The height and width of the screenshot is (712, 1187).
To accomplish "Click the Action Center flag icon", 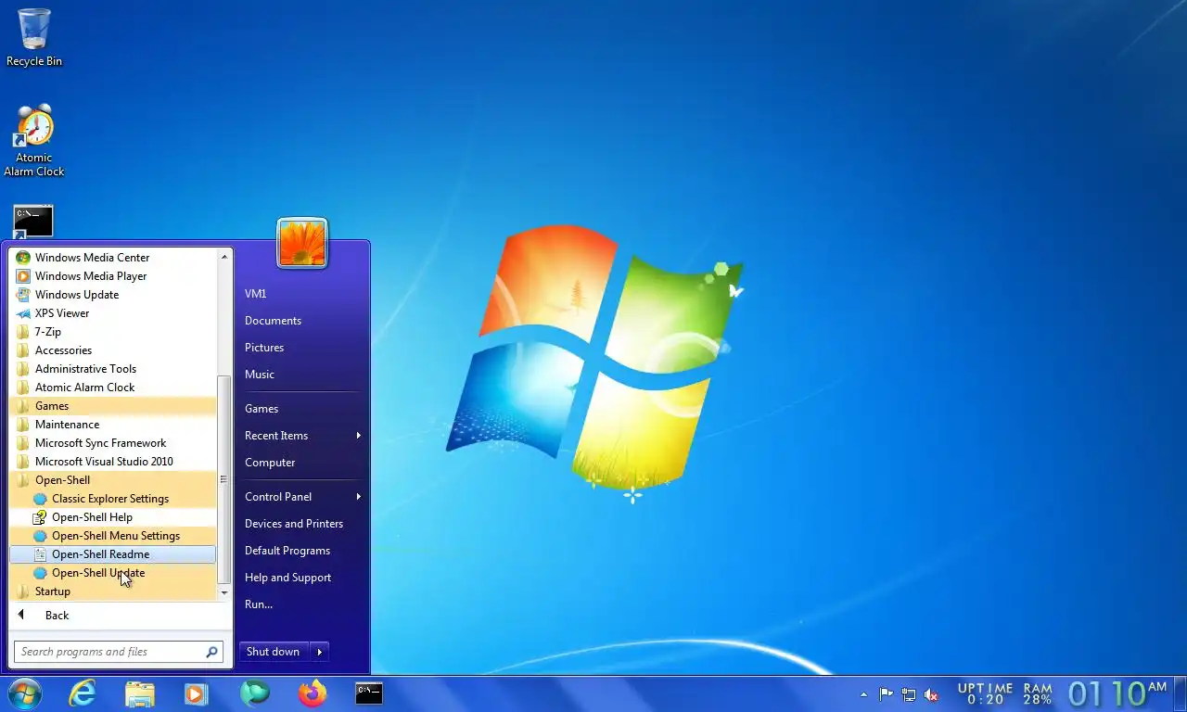I will click(887, 694).
